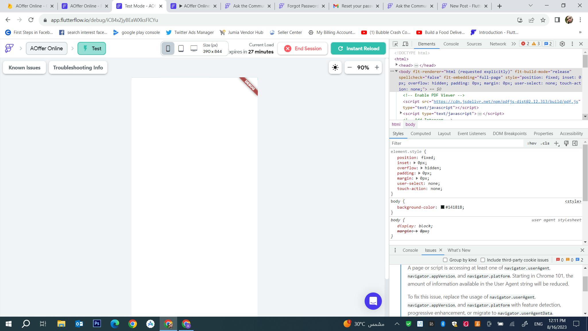This screenshot has width=588, height=331.
Task: Close the DevTools panel
Action: (x=581, y=44)
